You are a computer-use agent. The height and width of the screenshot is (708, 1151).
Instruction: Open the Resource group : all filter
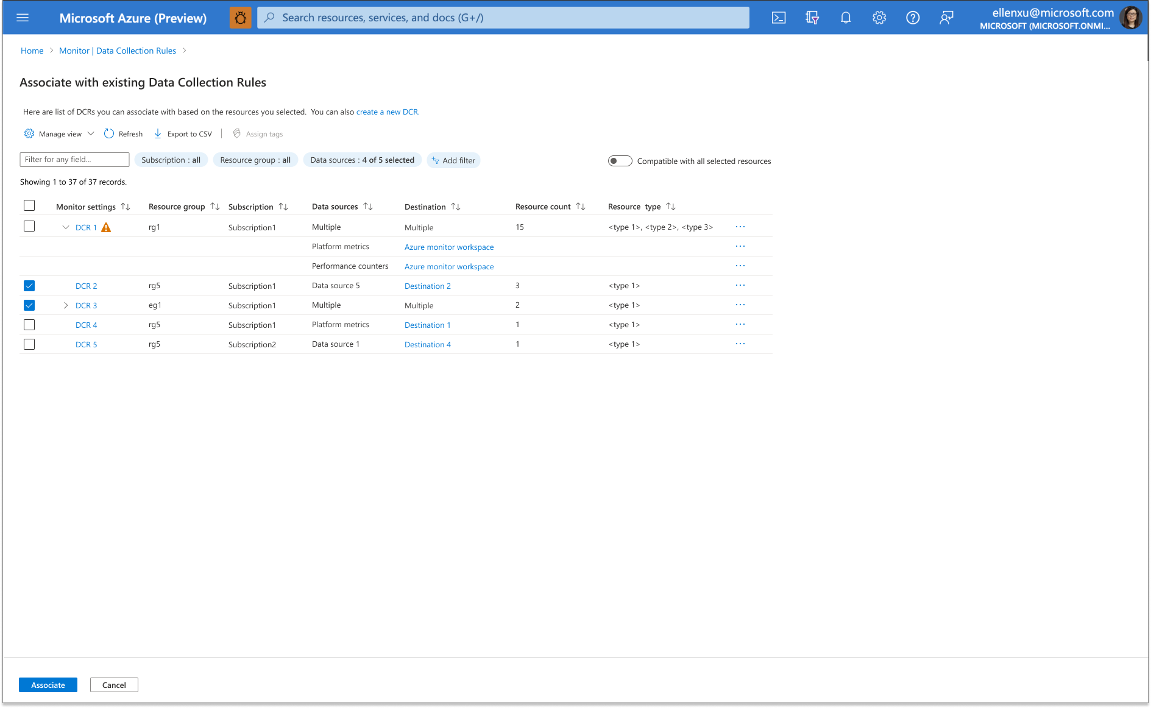pyautogui.click(x=255, y=160)
